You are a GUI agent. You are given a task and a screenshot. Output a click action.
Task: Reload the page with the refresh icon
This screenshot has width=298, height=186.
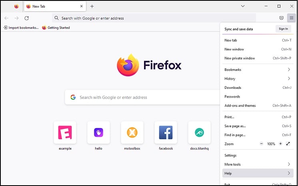click(x=27, y=18)
